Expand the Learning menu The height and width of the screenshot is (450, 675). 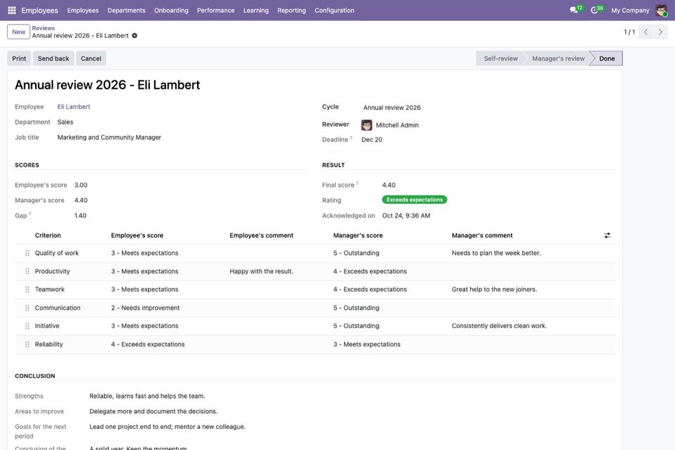256,11
